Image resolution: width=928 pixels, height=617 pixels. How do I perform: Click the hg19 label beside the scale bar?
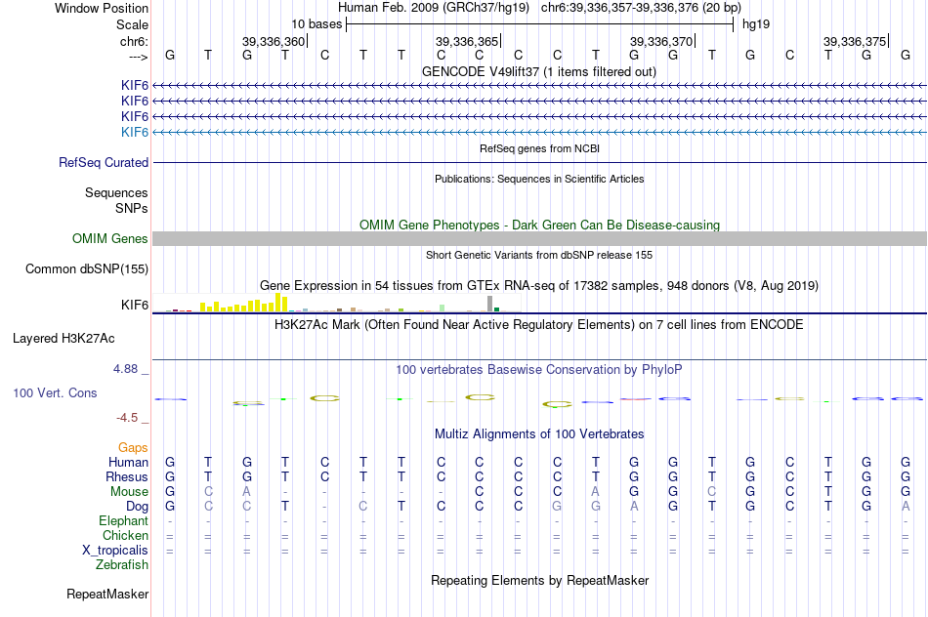tap(756, 24)
